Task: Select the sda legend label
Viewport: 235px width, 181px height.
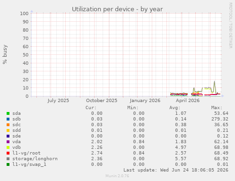Action: (x=17, y=113)
